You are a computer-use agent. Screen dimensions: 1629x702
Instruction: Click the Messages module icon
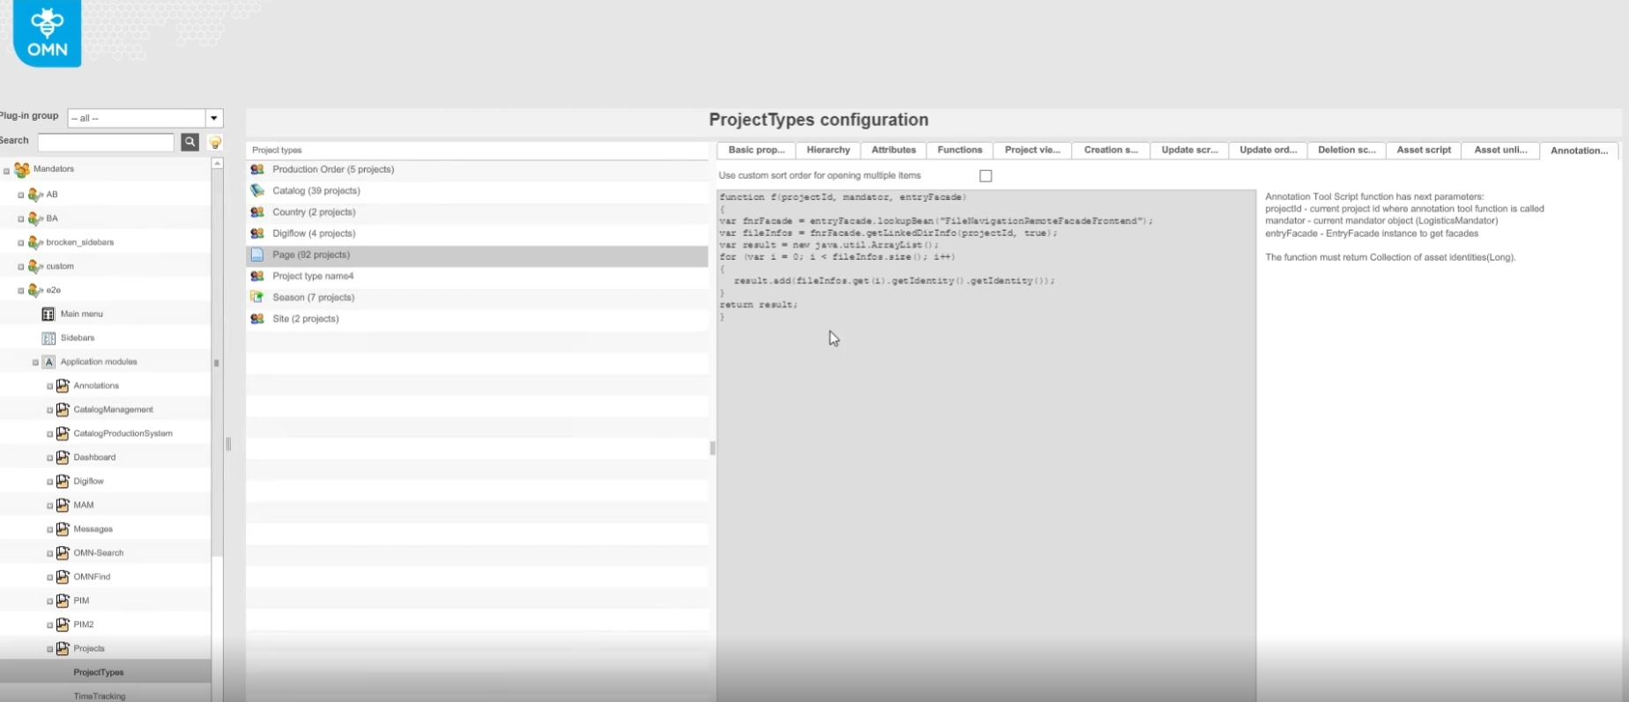[63, 528]
